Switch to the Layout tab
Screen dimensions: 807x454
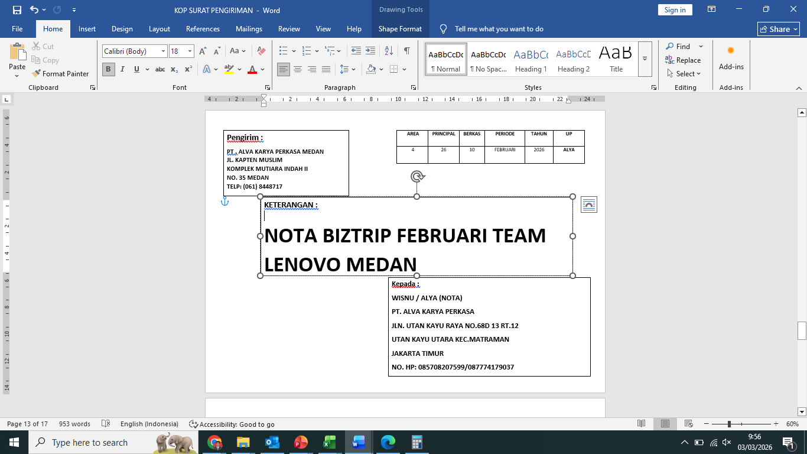(x=159, y=29)
